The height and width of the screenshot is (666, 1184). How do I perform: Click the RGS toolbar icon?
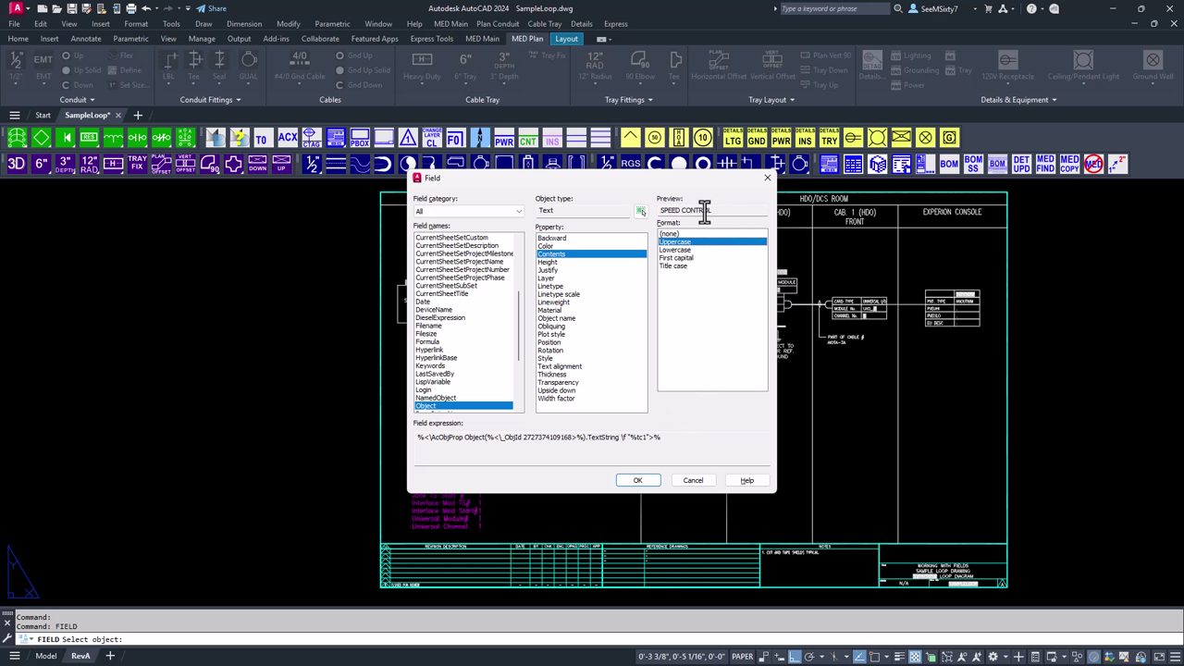[x=631, y=164]
